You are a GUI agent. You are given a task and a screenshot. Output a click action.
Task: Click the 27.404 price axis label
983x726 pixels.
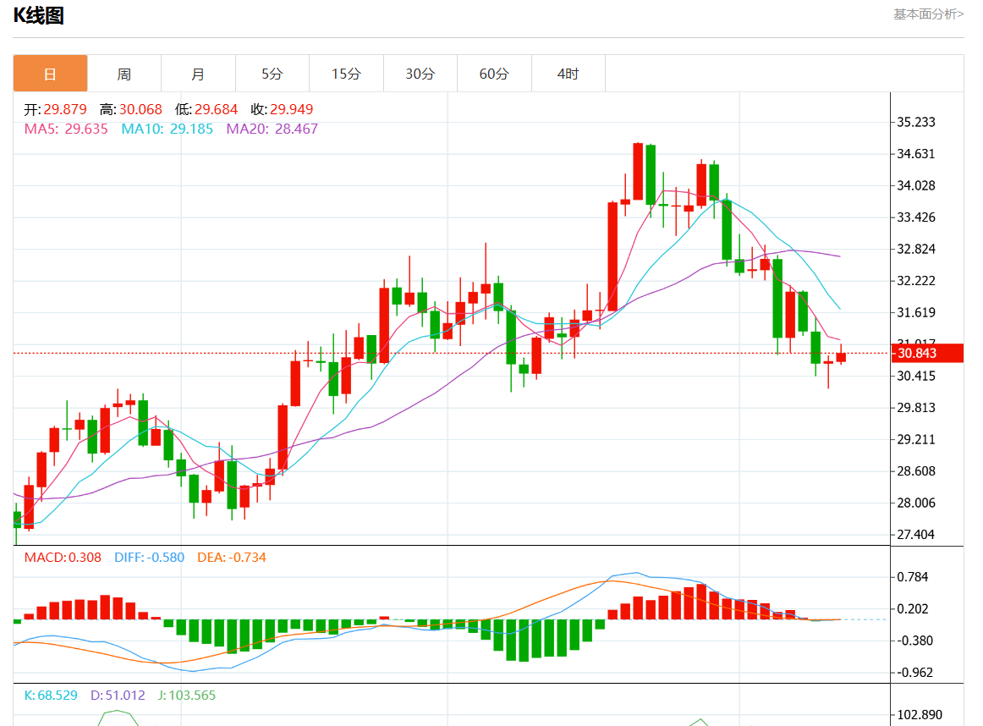916,535
